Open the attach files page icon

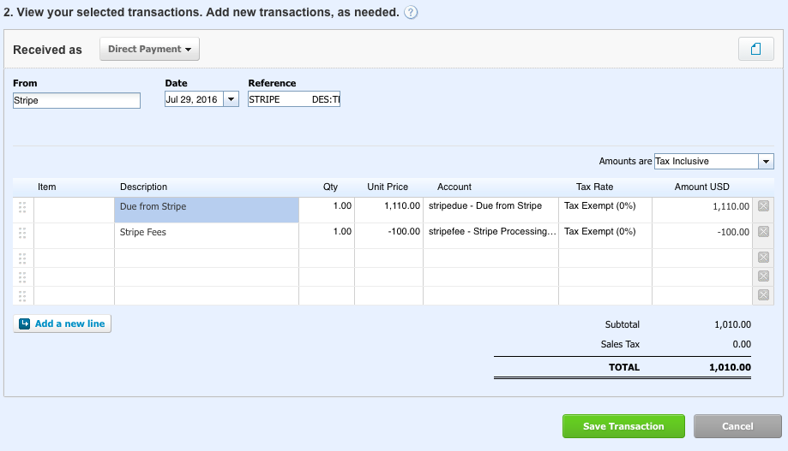pos(755,49)
